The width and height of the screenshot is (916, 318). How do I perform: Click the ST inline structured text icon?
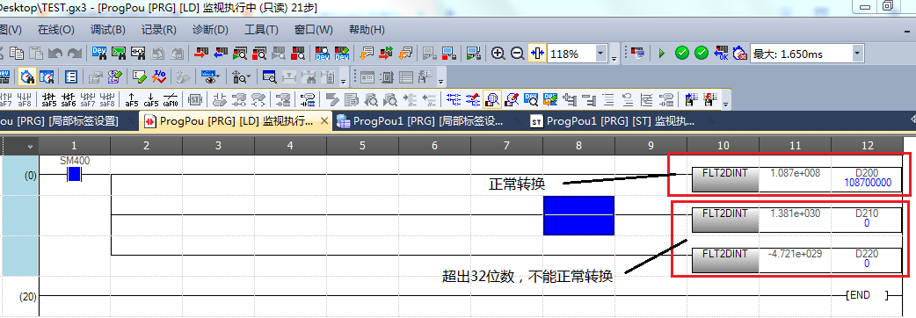point(194,100)
